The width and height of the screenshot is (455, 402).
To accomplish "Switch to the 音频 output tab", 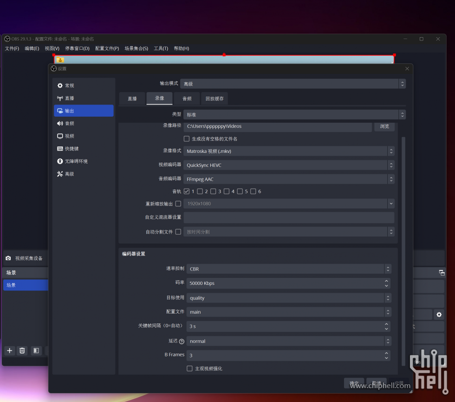I will tap(187, 99).
